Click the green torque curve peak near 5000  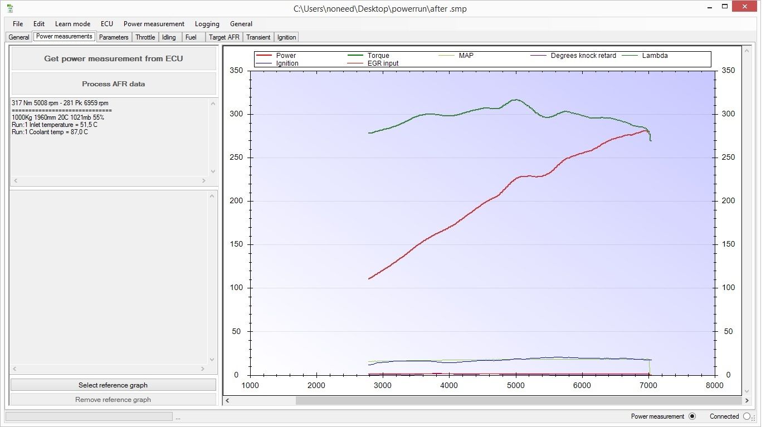(516, 100)
